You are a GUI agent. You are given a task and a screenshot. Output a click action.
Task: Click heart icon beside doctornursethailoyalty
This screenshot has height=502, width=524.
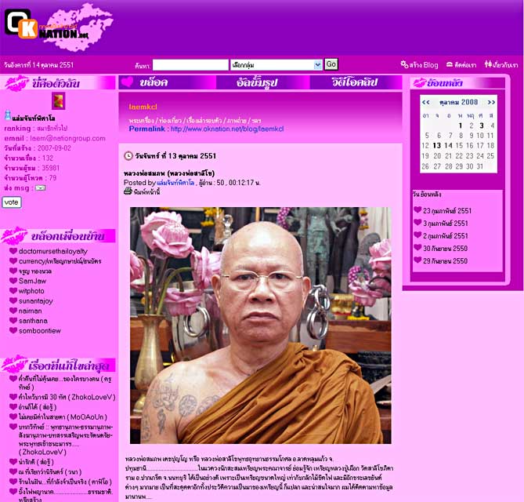click(13, 251)
